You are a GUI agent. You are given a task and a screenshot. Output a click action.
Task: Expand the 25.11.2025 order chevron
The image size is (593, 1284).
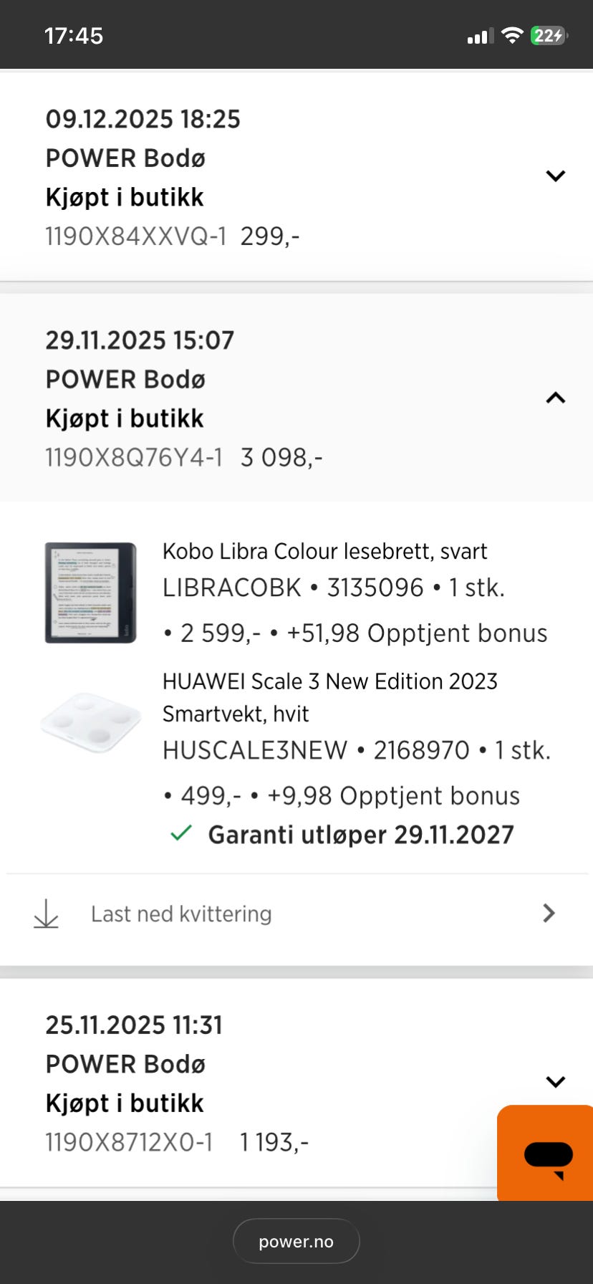pos(556,1082)
